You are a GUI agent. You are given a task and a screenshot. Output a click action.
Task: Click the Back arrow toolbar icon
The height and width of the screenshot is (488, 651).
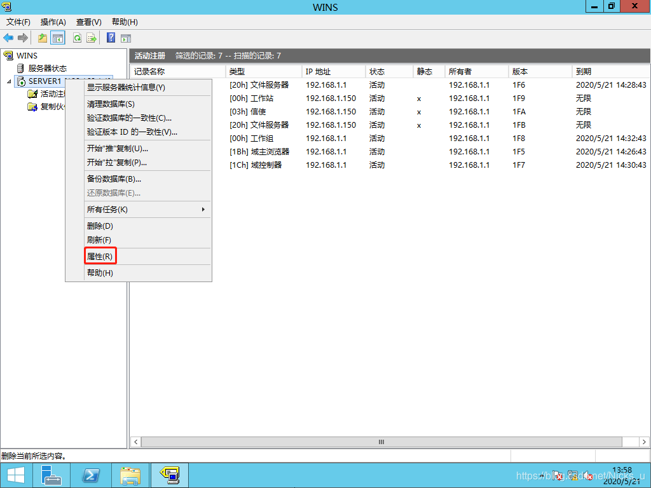(x=8, y=38)
